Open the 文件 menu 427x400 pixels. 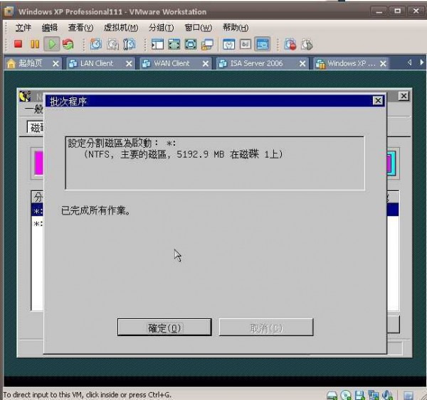pyautogui.click(x=23, y=28)
